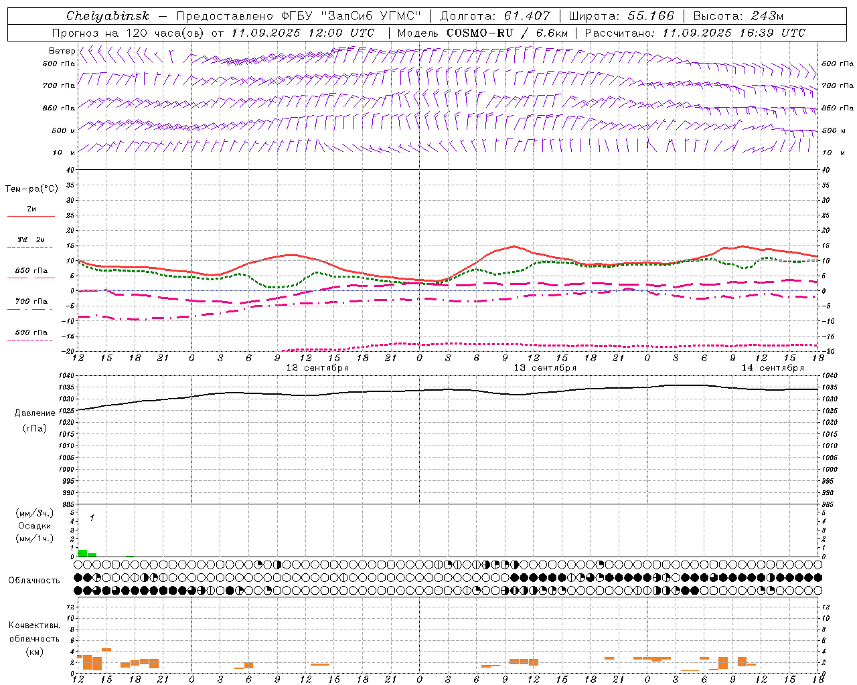Click the 13 сентября date label
The height and width of the screenshot is (685, 857).
coord(545,368)
